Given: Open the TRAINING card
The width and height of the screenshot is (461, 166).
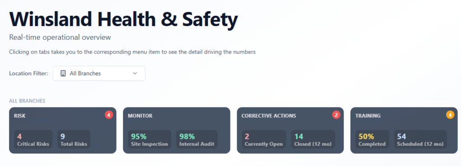Looking at the screenshot, I should pos(404,130).
